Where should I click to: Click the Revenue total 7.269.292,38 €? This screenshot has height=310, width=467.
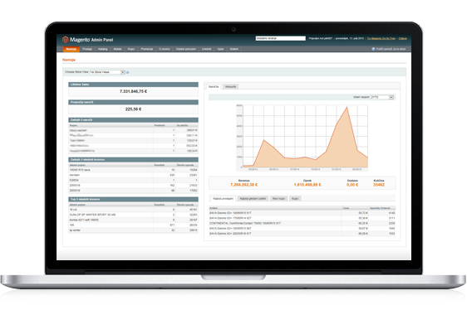coord(244,185)
